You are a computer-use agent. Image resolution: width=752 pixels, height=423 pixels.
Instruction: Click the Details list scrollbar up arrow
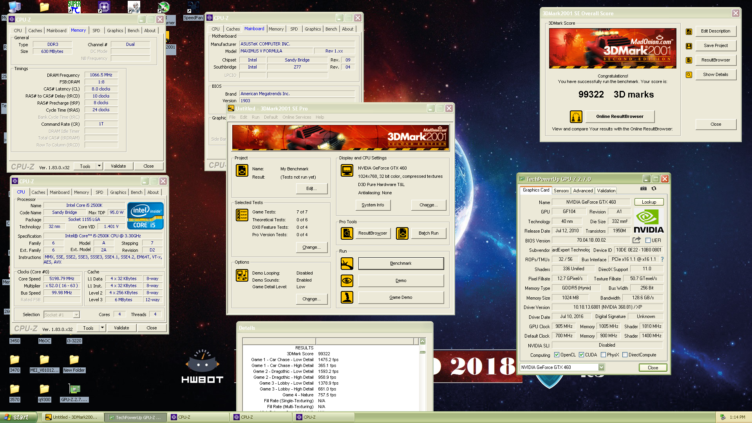(x=422, y=342)
